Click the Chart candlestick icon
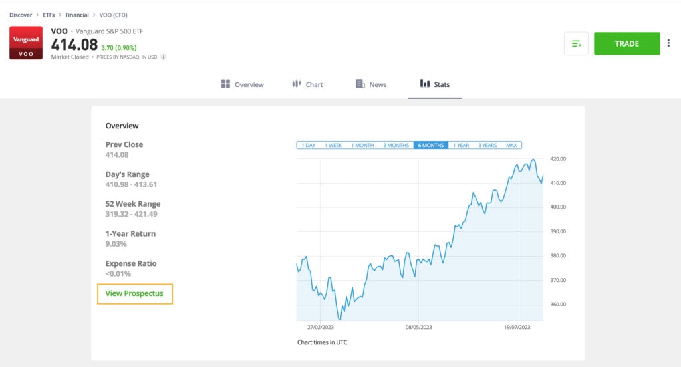 point(296,84)
